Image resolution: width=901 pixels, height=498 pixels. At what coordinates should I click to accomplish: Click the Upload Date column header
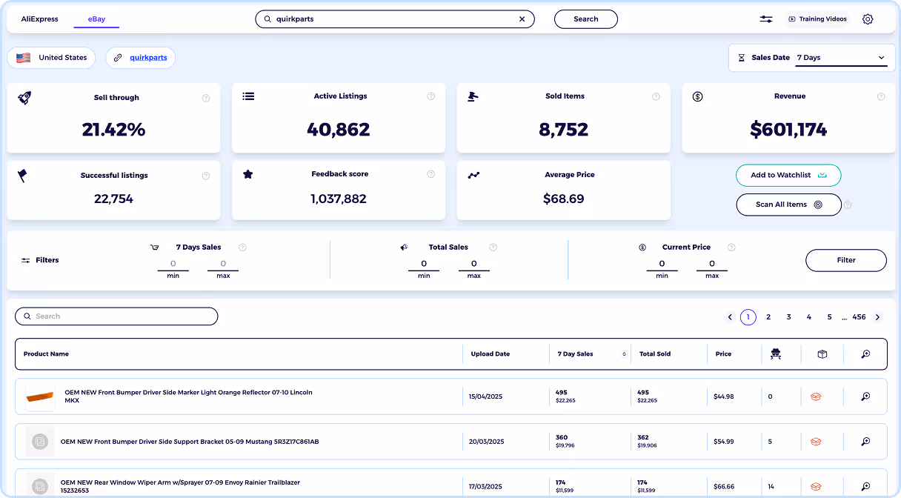pos(491,354)
